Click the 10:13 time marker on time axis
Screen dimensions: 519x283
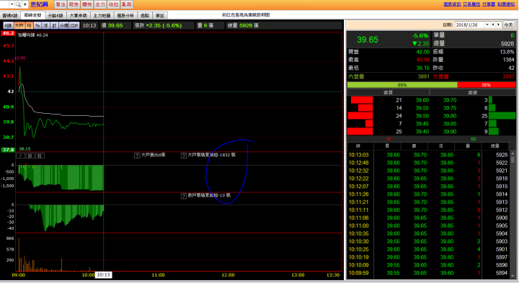click(104, 275)
